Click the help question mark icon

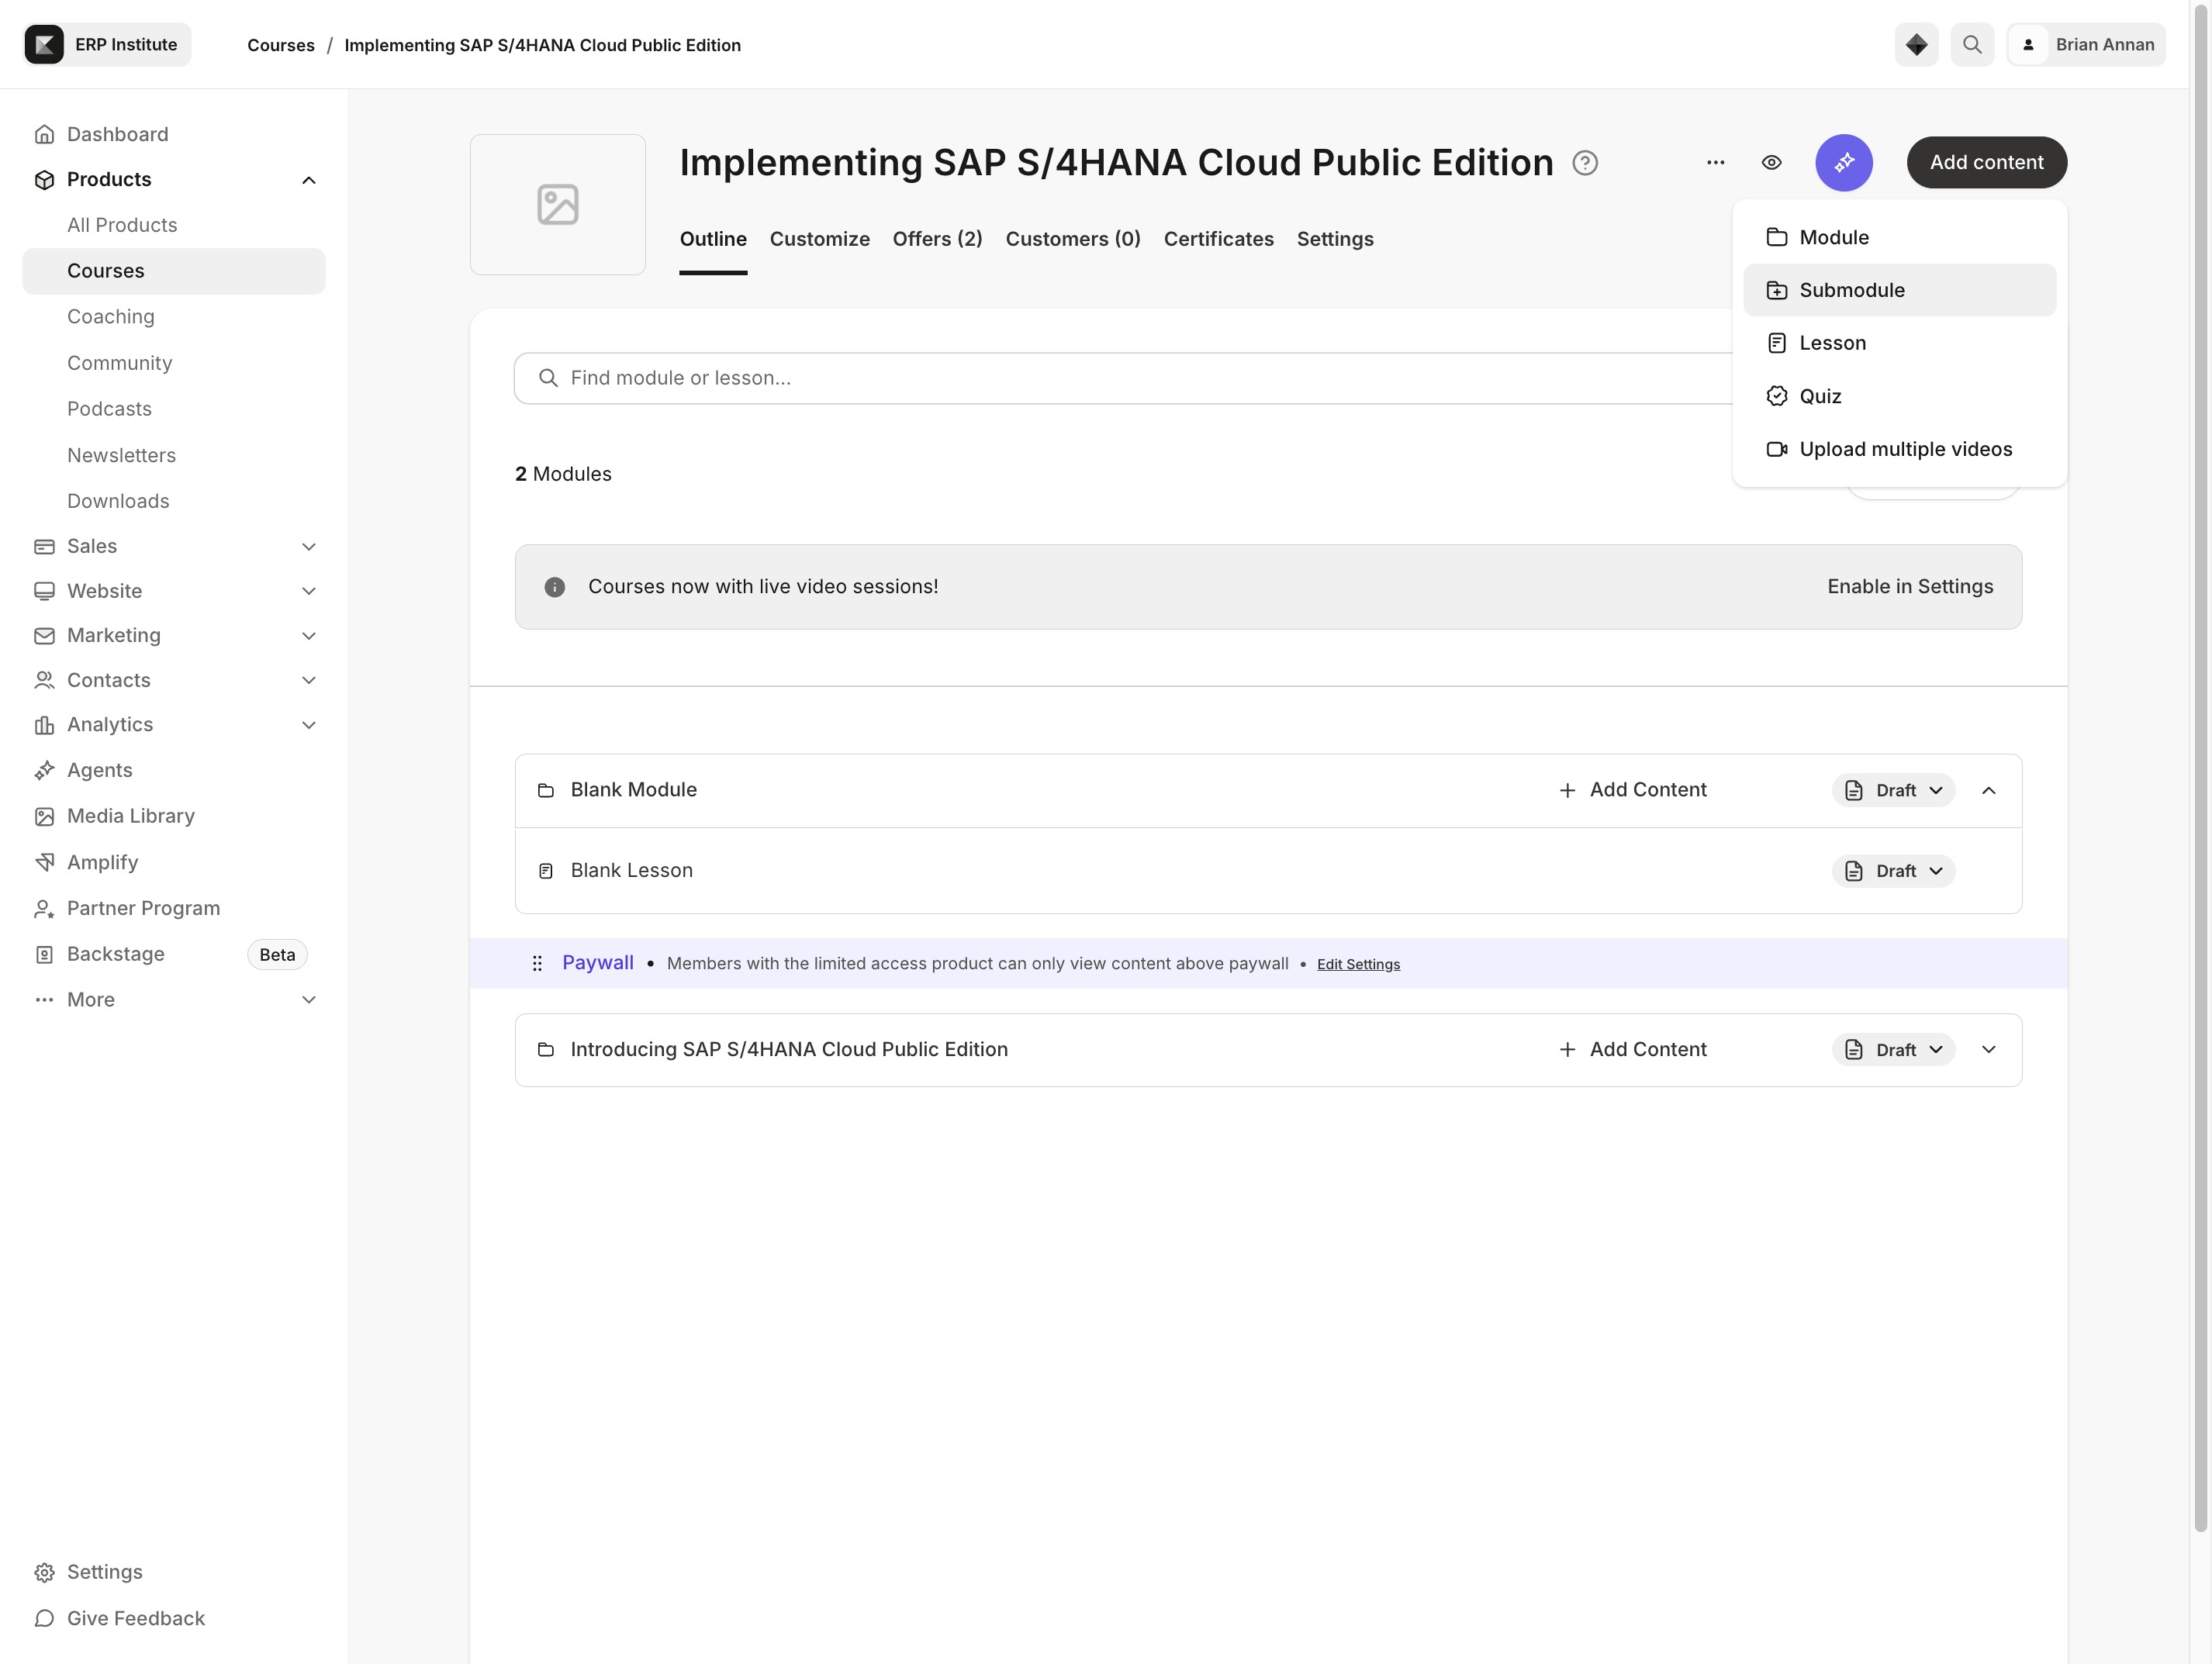(1585, 162)
